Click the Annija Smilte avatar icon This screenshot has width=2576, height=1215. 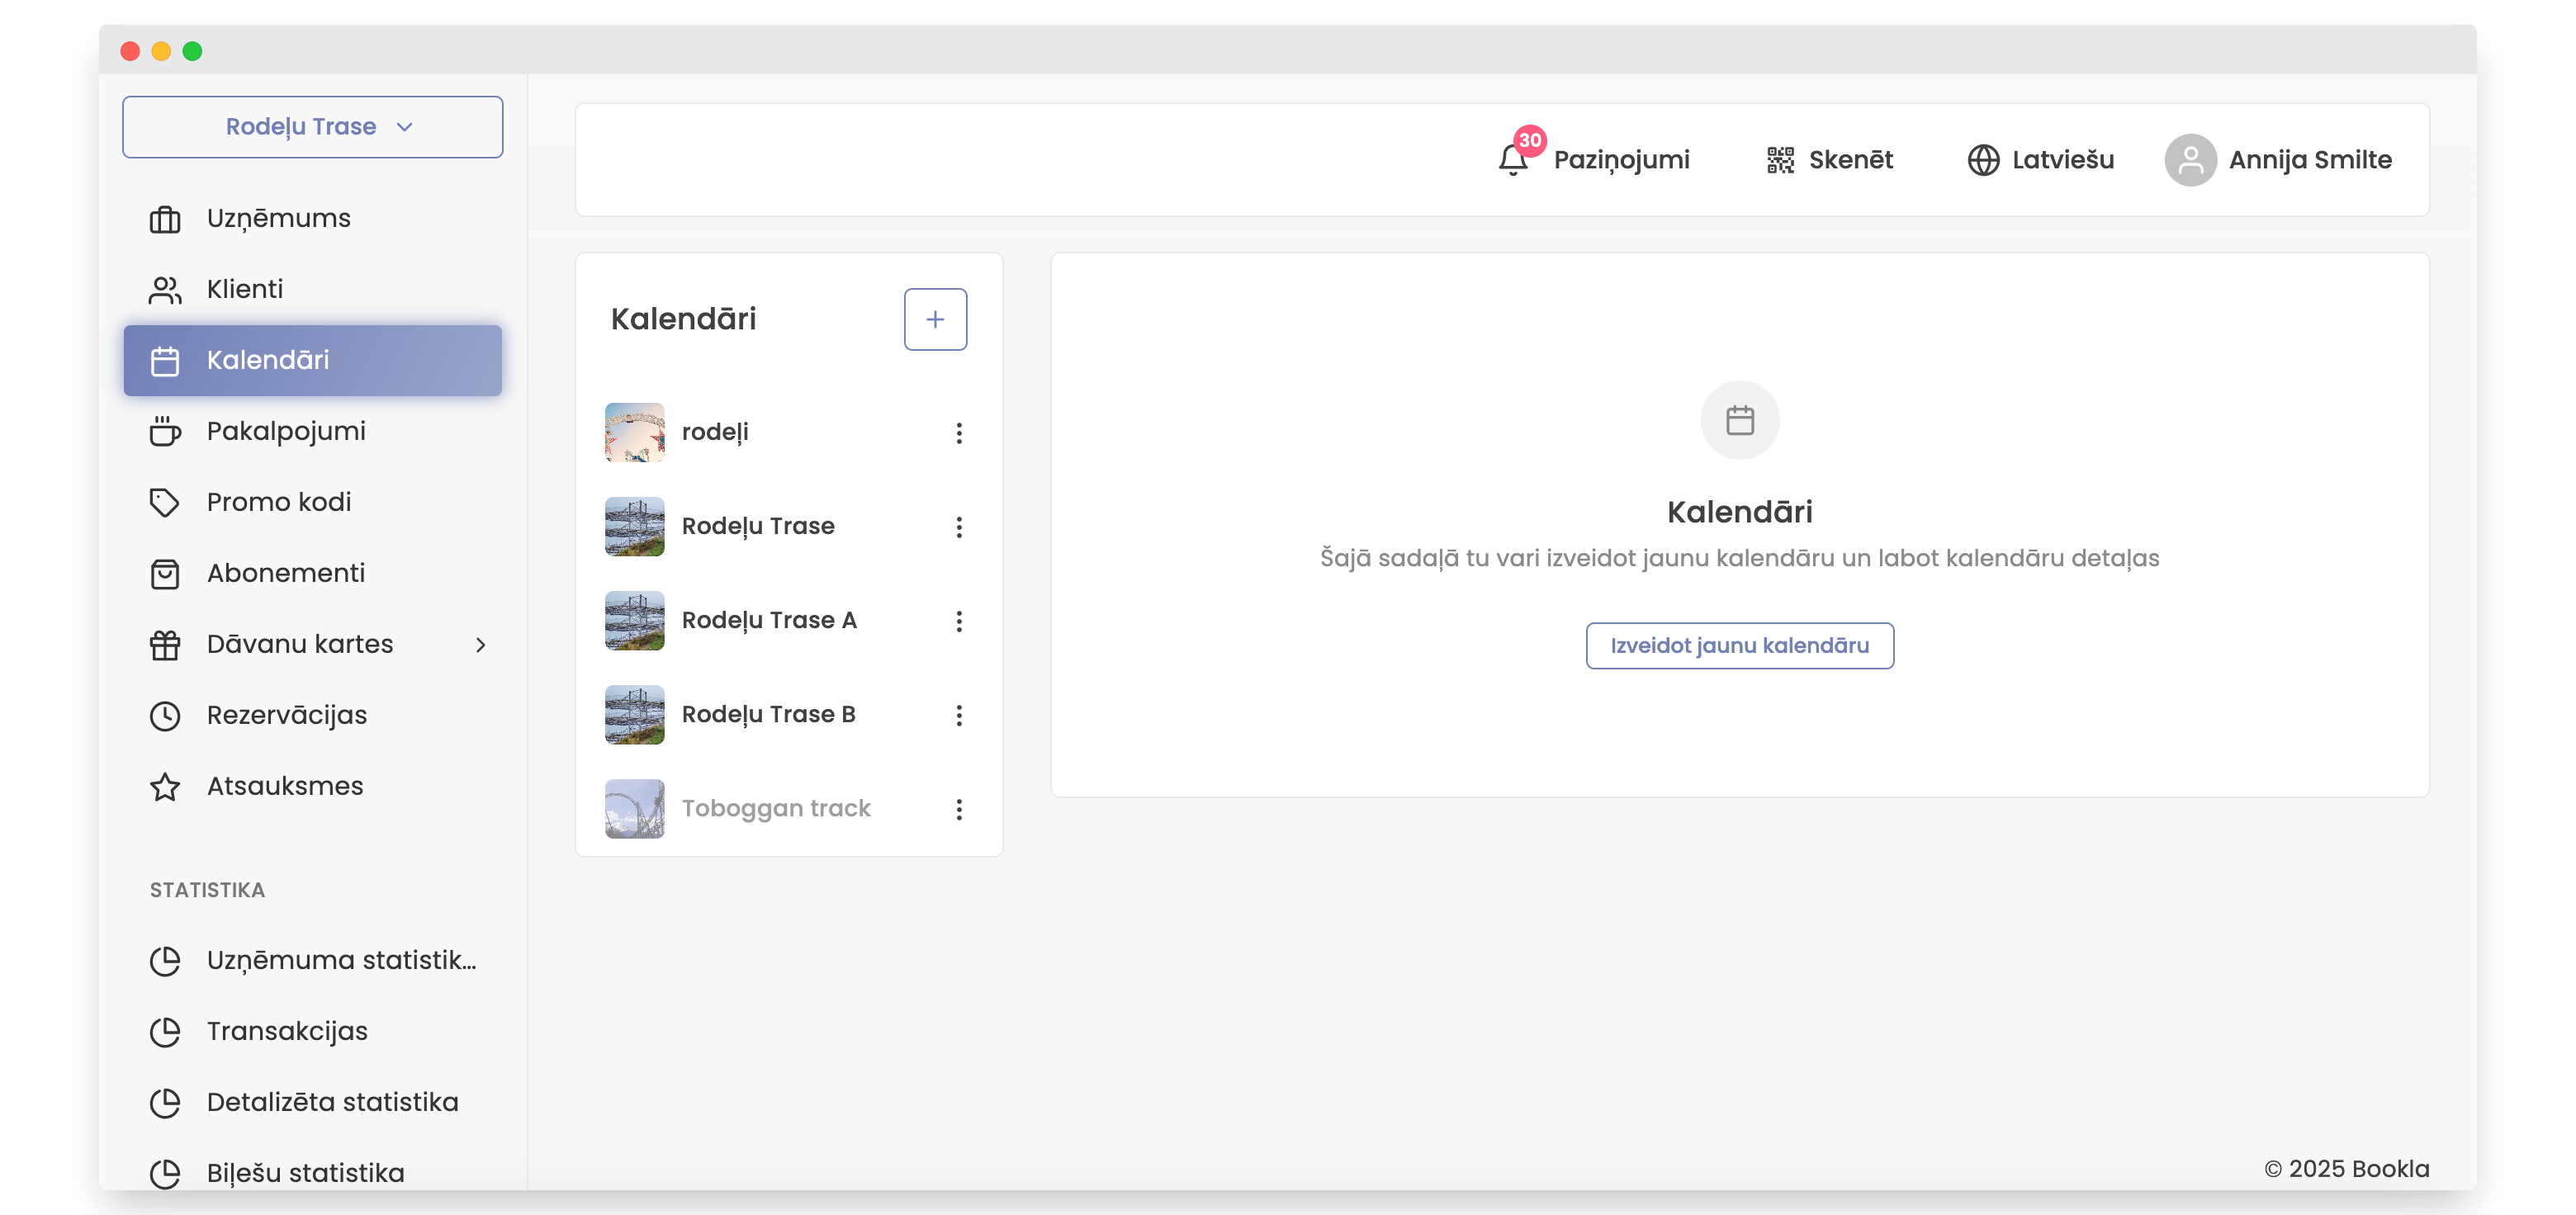tap(2189, 160)
